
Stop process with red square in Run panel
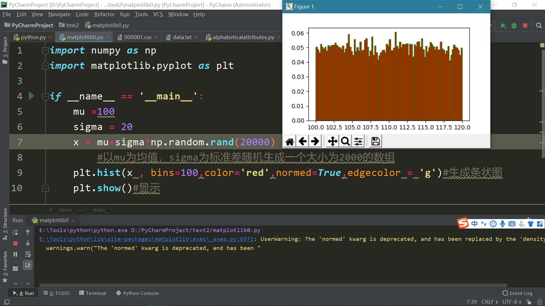(15, 243)
